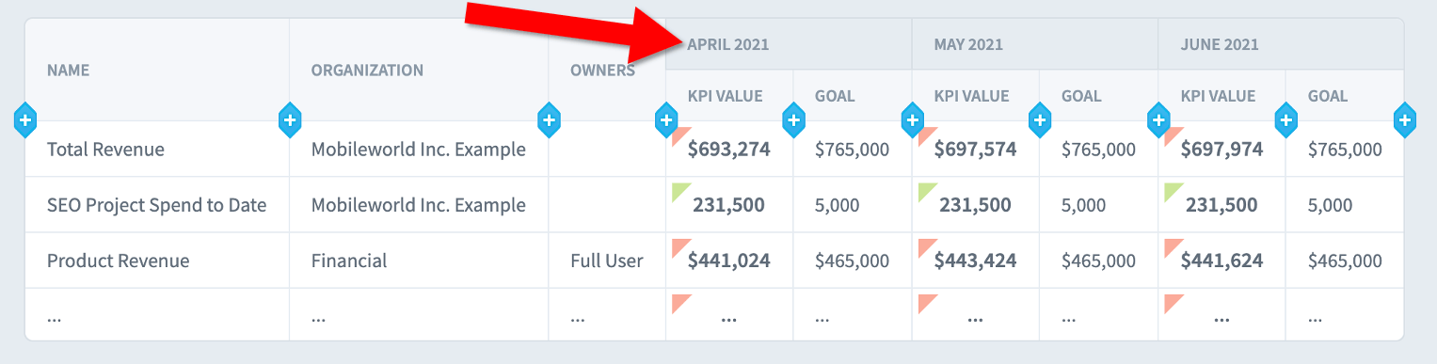The image size is (1437, 364).
Task: Click green status flag on April 231,500
Action: 679,191
